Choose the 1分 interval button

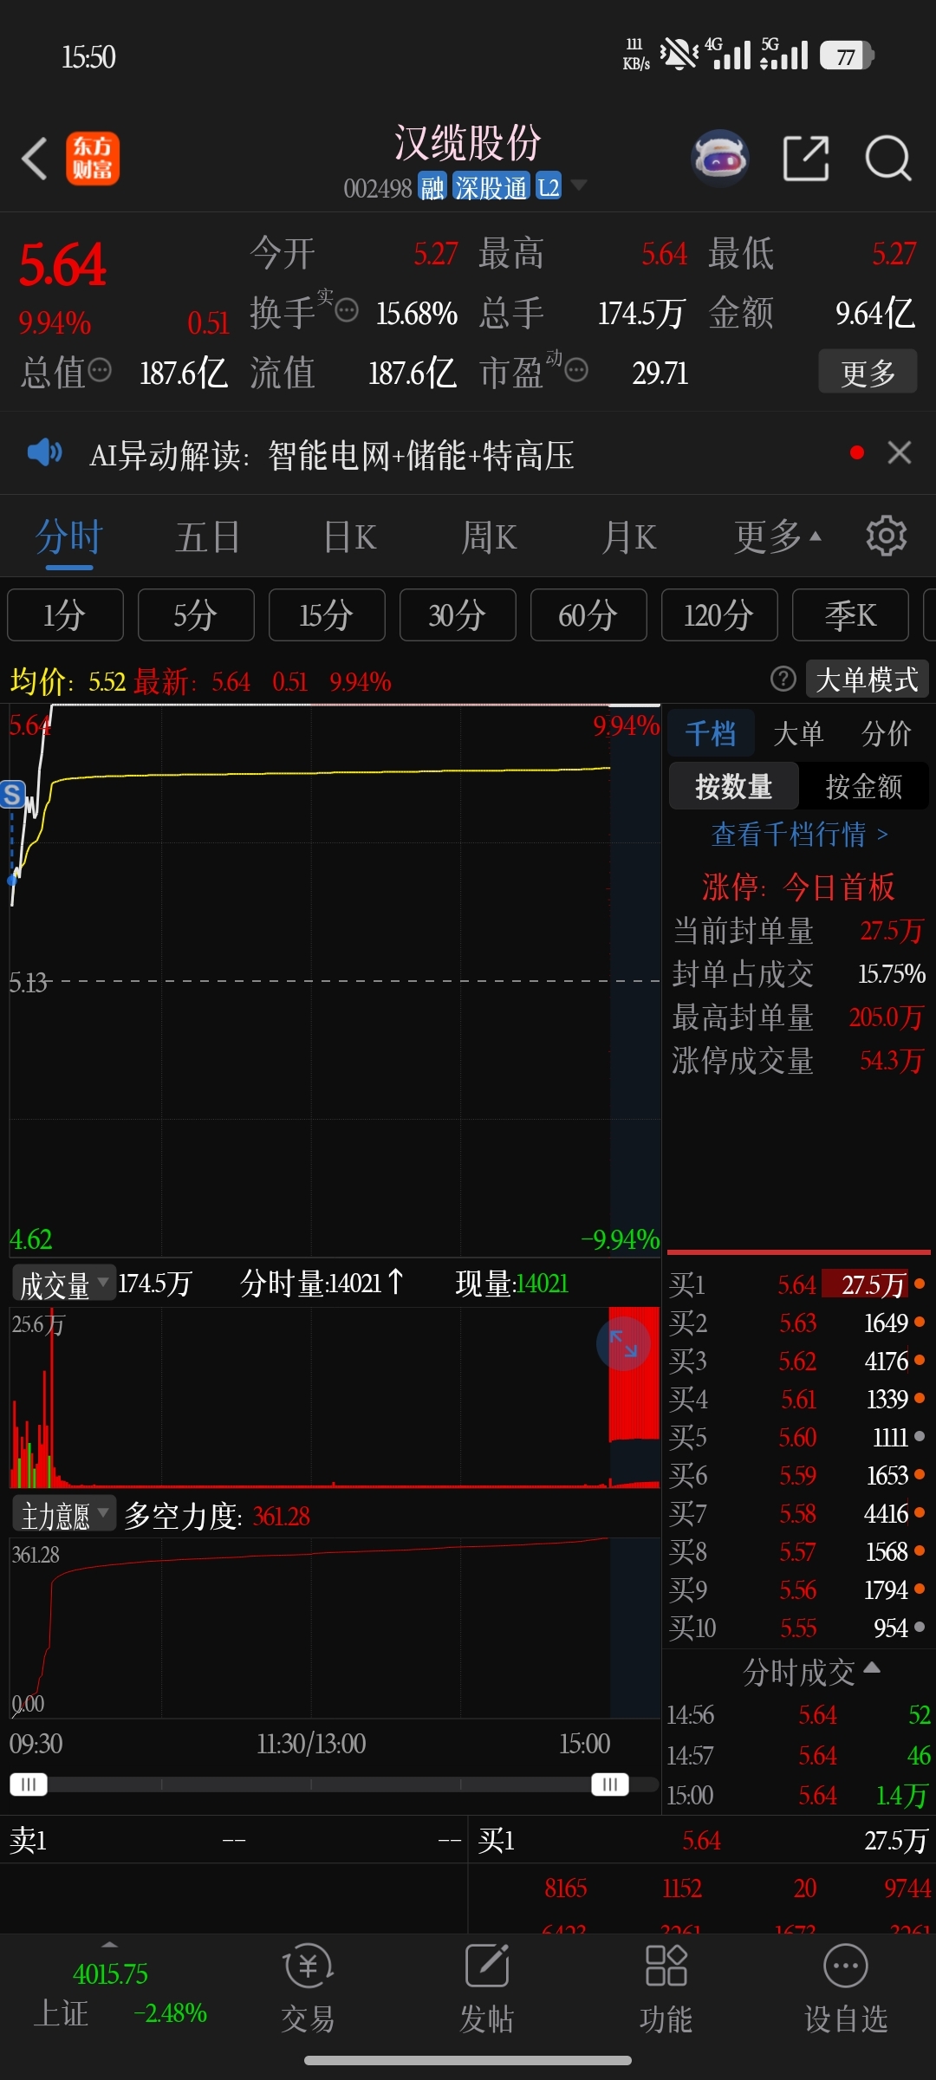(65, 614)
